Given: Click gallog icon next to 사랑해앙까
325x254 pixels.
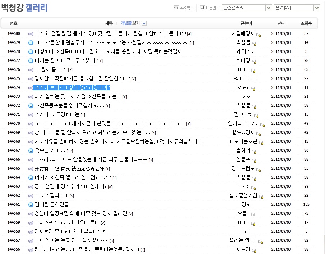Looking at the screenshot, I should click(258, 35).
